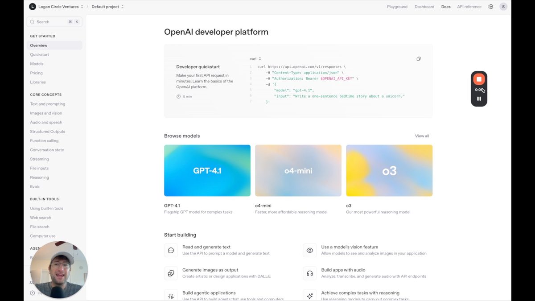Open the settings gear icon

pyautogui.click(x=491, y=7)
